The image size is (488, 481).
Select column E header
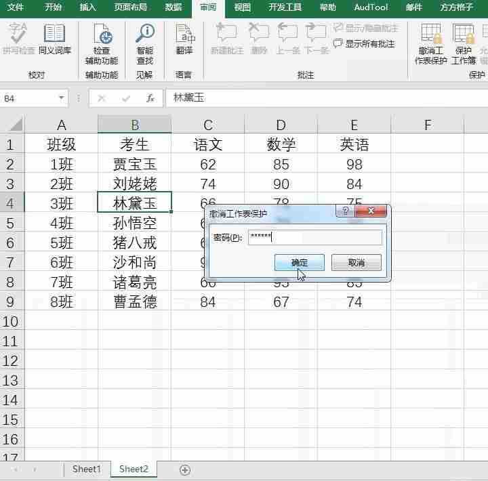click(354, 125)
